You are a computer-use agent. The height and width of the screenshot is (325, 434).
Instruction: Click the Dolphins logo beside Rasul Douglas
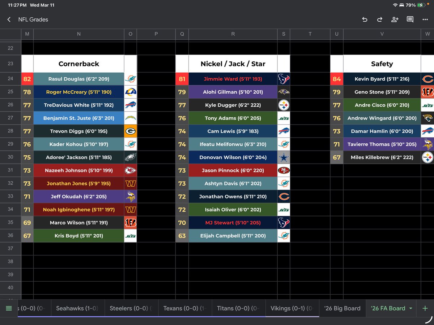tap(130, 79)
